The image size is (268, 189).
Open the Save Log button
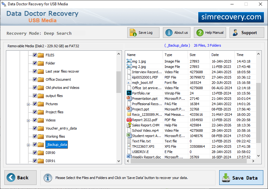(143, 33)
